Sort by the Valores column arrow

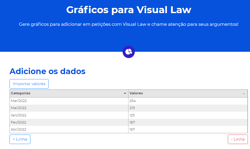[x=244, y=93]
